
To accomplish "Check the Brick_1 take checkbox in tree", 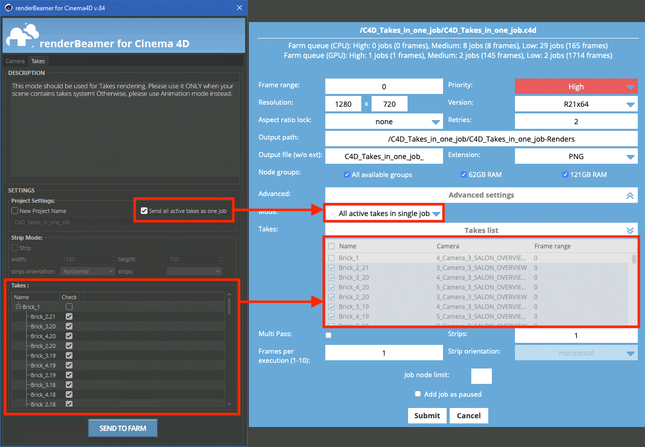I will click(x=69, y=306).
